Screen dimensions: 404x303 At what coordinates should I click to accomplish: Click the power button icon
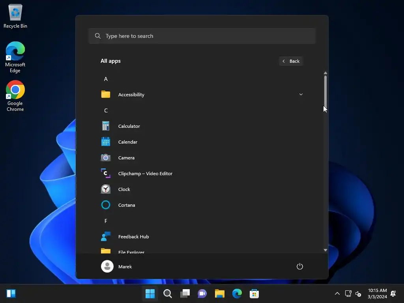pyautogui.click(x=300, y=266)
